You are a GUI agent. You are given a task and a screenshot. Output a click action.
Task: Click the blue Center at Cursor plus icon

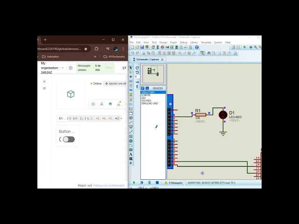coord(251,47)
